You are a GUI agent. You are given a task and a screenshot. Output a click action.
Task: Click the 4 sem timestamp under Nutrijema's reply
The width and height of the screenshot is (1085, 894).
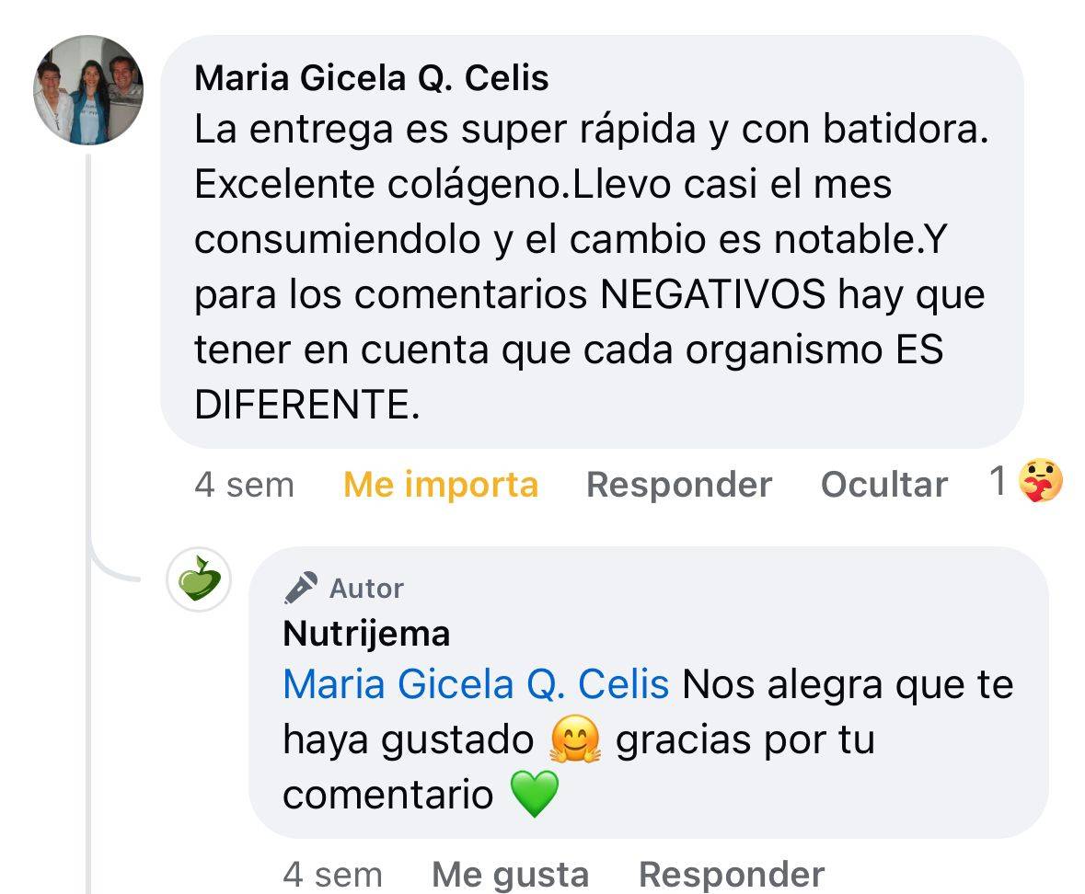pos(332,875)
